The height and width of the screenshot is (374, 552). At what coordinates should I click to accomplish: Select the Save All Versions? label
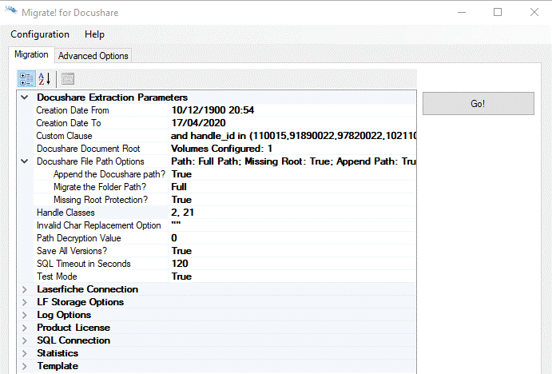point(72,251)
